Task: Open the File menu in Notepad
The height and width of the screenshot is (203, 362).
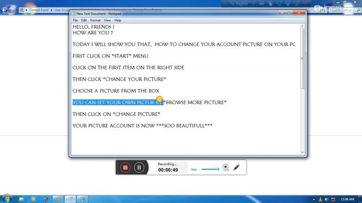Action: tap(75, 20)
